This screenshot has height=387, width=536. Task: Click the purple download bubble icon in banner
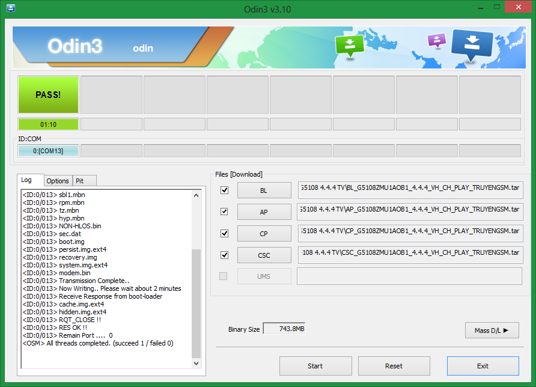click(436, 40)
